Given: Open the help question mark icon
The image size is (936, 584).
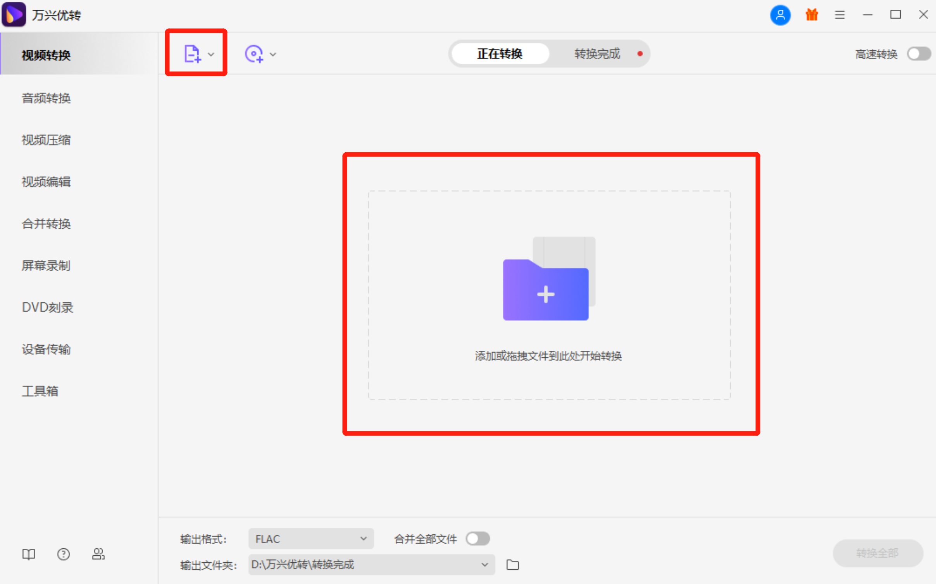Looking at the screenshot, I should (63, 554).
